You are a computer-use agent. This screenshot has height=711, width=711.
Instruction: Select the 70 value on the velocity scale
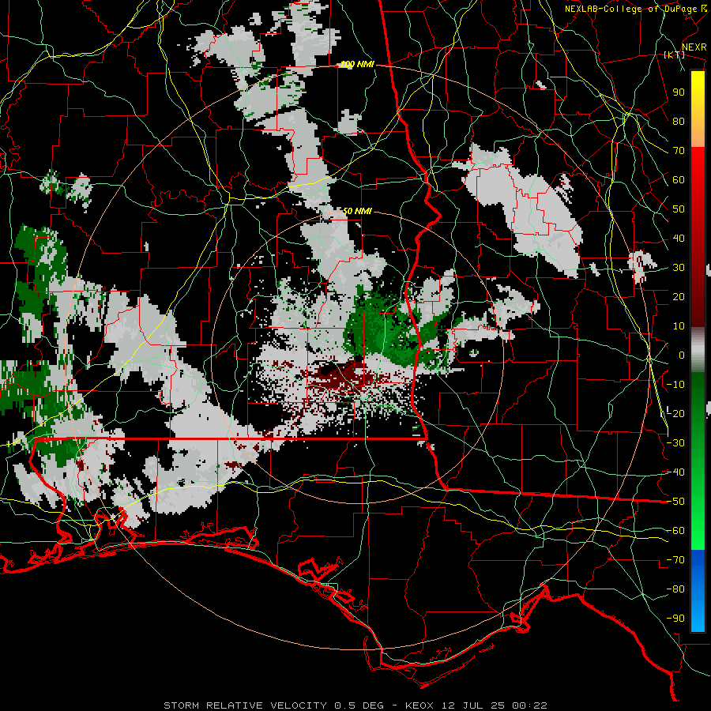click(679, 151)
